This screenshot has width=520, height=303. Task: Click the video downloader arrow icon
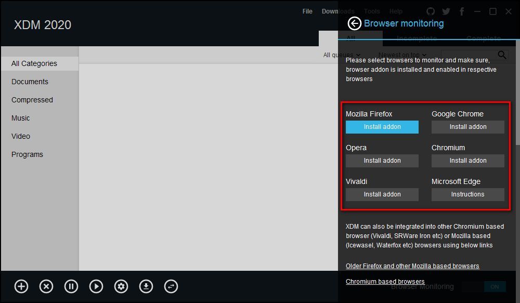click(146, 286)
